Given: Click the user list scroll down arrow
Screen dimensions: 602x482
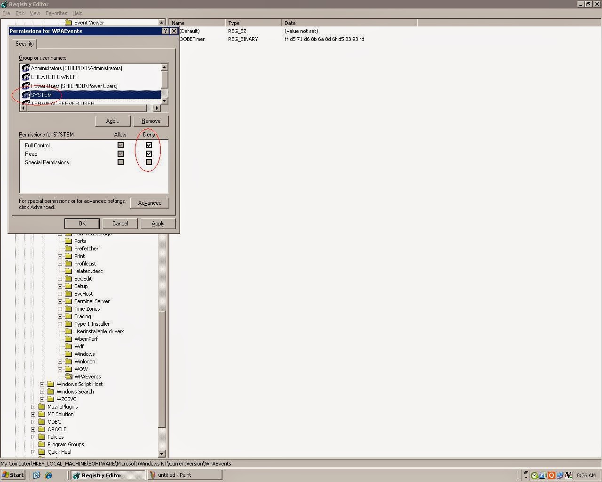Looking at the screenshot, I should [165, 100].
